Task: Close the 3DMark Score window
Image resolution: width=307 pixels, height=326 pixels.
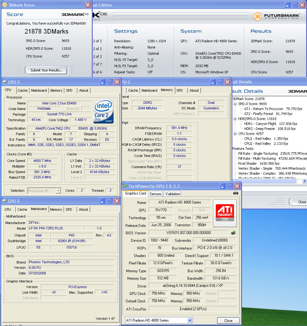Action: coord(88,5)
